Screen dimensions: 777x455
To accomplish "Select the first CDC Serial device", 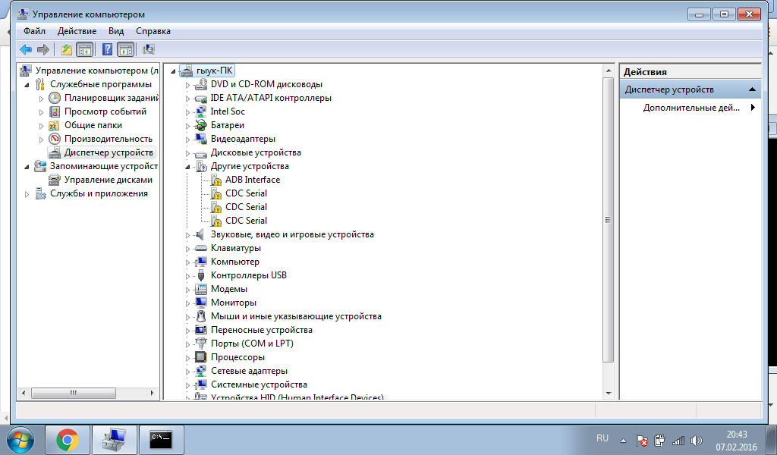I will 246,193.
